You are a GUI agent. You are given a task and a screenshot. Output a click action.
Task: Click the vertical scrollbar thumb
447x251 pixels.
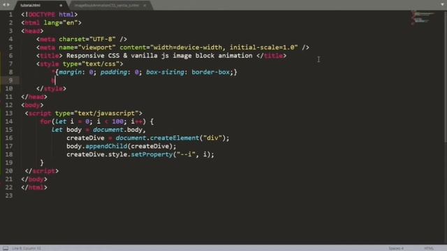[x=446, y=76]
